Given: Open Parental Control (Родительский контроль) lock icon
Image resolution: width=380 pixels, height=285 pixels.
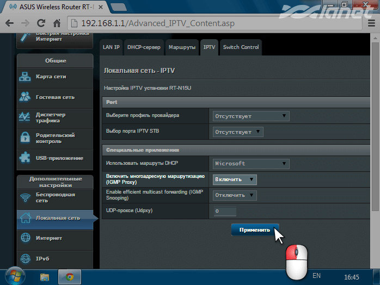Looking at the screenshot, I should [x=26, y=138].
